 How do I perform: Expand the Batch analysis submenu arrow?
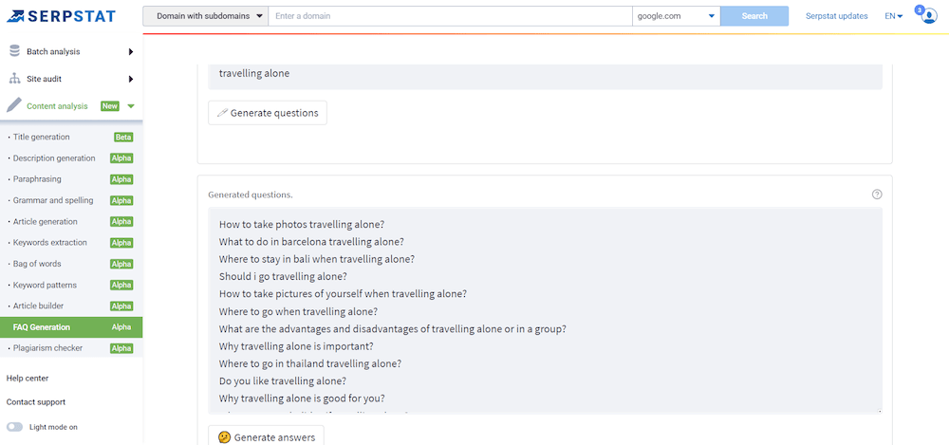(x=130, y=51)
